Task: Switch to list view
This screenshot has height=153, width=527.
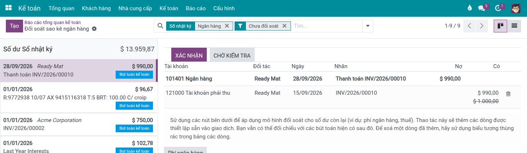Action: (514, 26)
